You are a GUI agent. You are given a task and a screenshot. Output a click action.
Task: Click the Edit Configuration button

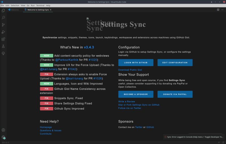175,63
